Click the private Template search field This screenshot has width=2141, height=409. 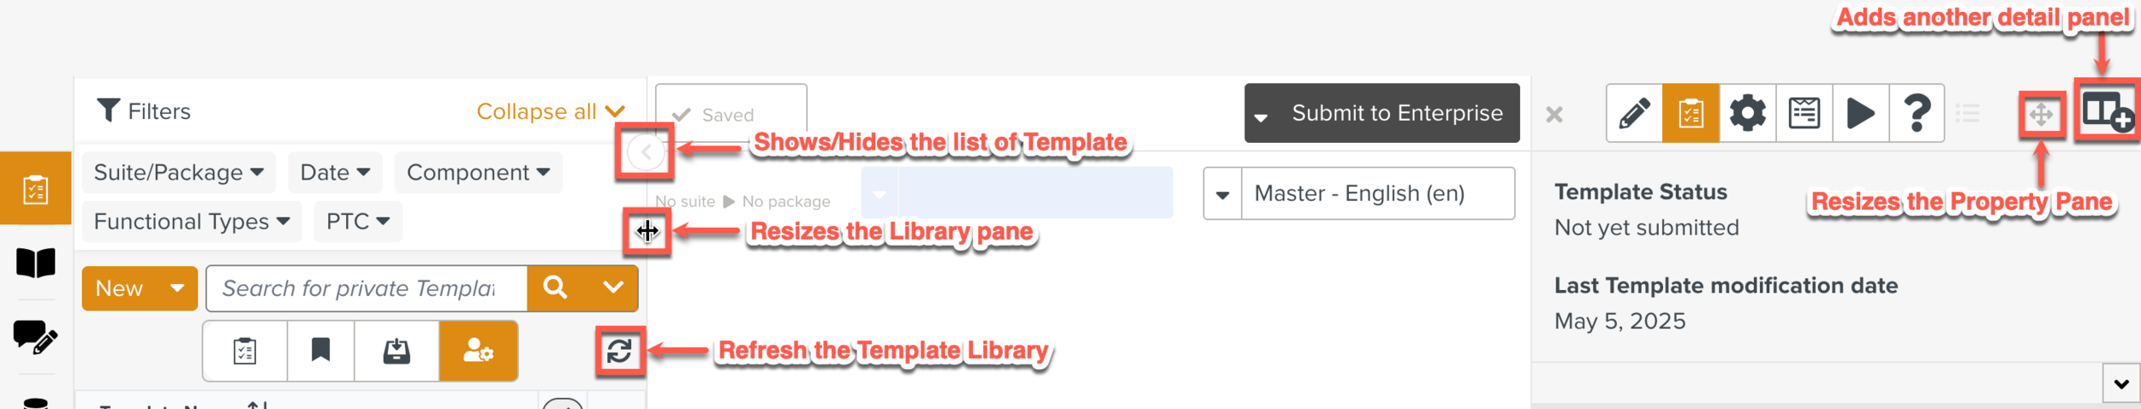(367, 288)
